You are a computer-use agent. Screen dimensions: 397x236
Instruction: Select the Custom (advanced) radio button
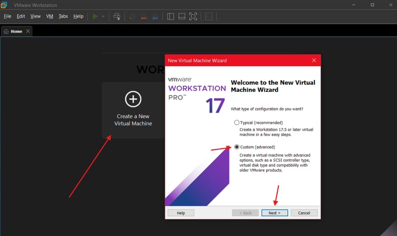coord(236,147)
